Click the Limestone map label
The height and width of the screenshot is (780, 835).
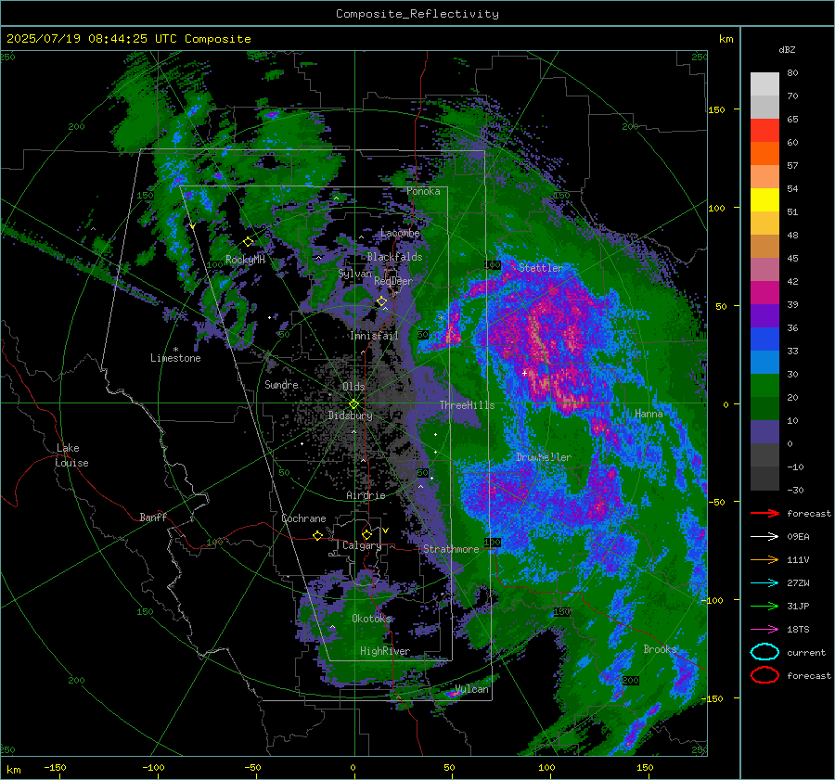[x=175, y=358]
